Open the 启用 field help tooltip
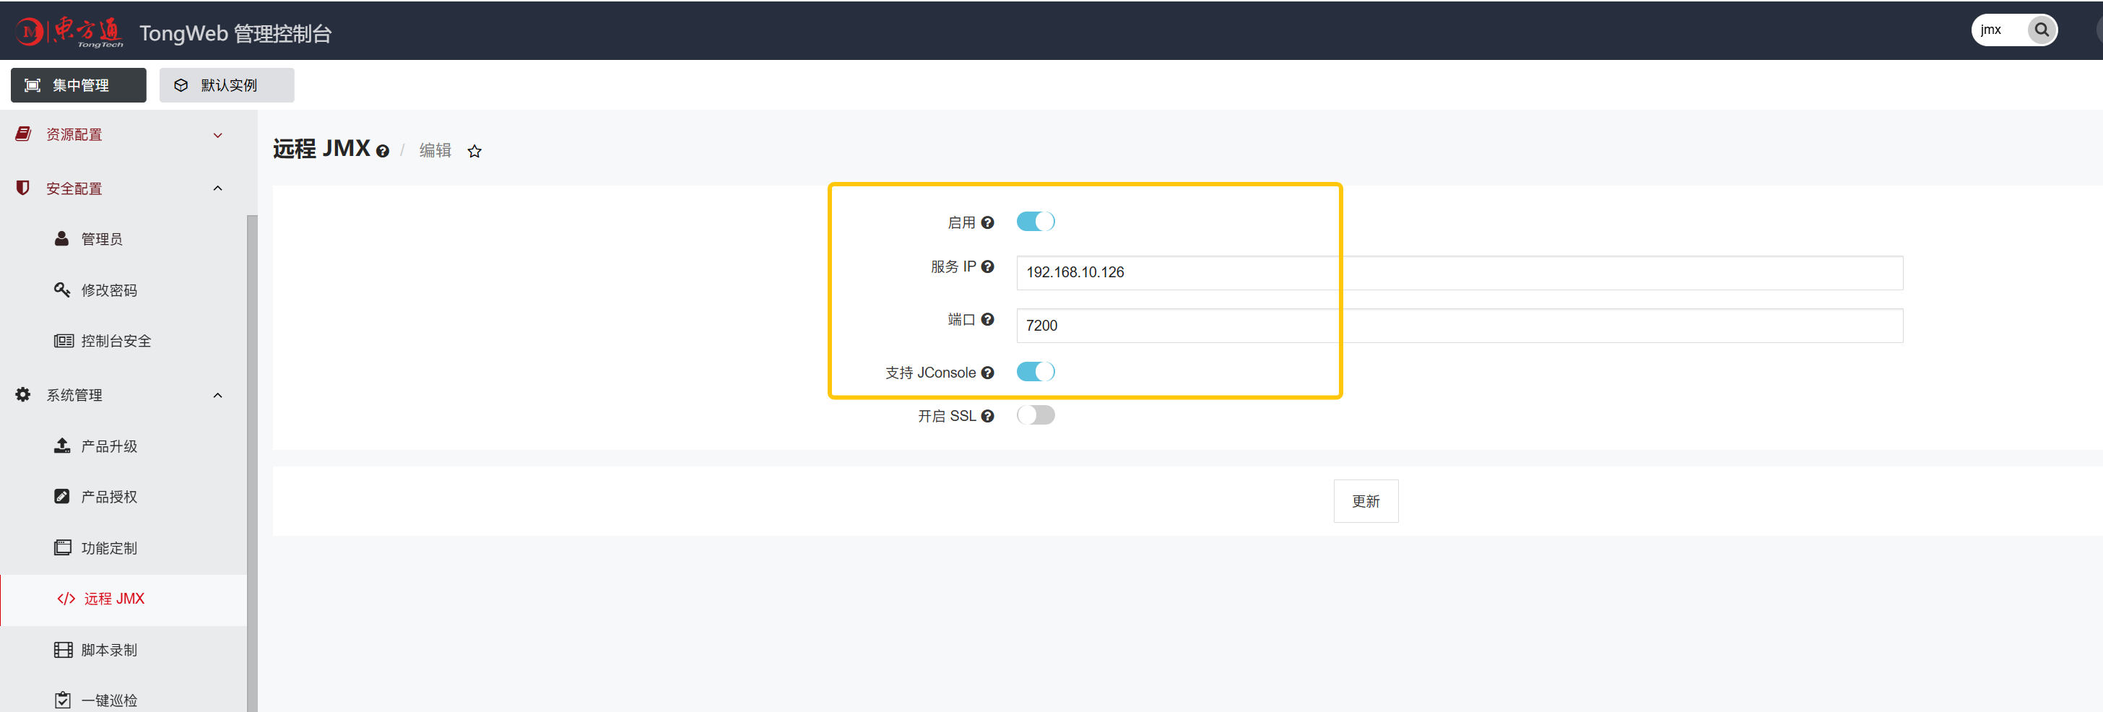The width and height of the screenshot is (2103, 712). click(988, 221)
